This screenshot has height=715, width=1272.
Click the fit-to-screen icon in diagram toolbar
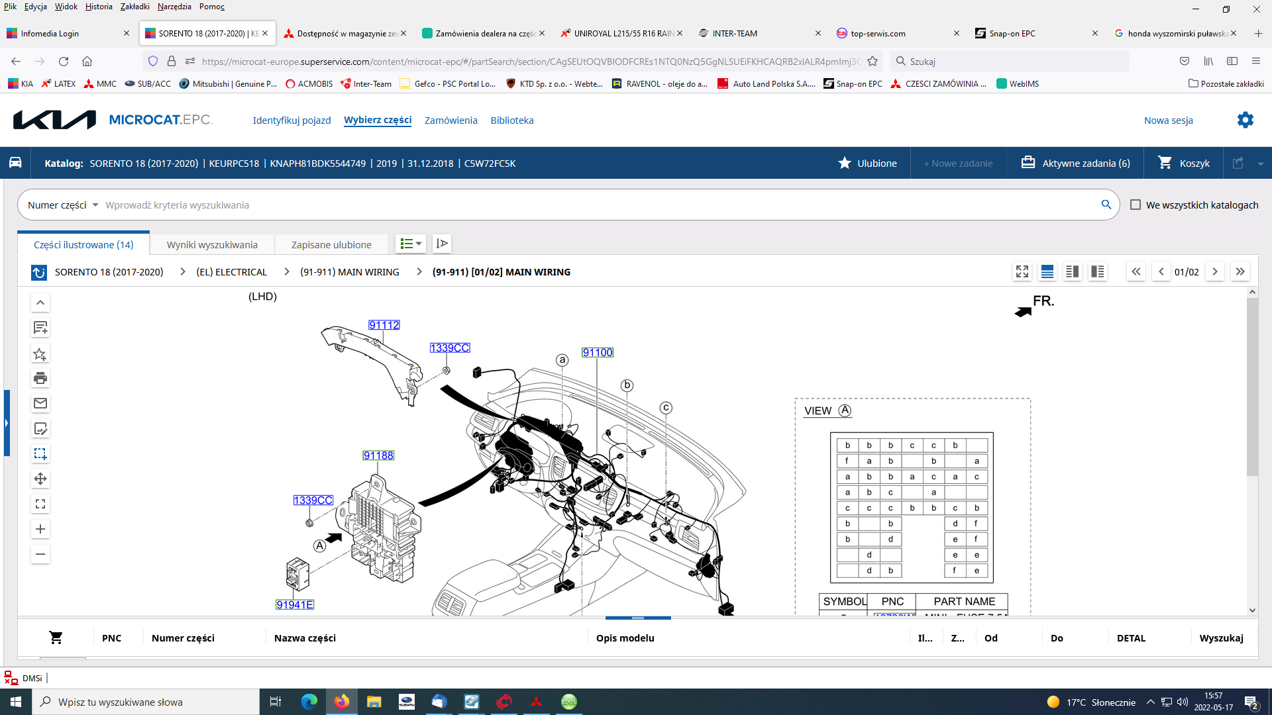point(40,504)
